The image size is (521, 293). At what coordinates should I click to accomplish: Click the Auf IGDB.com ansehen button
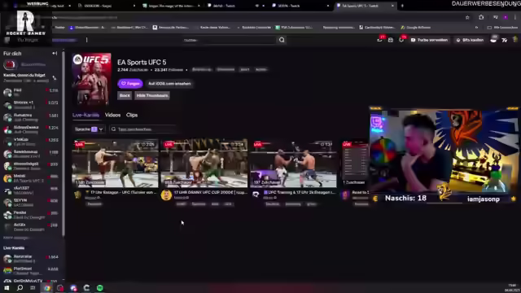point(169,84)
